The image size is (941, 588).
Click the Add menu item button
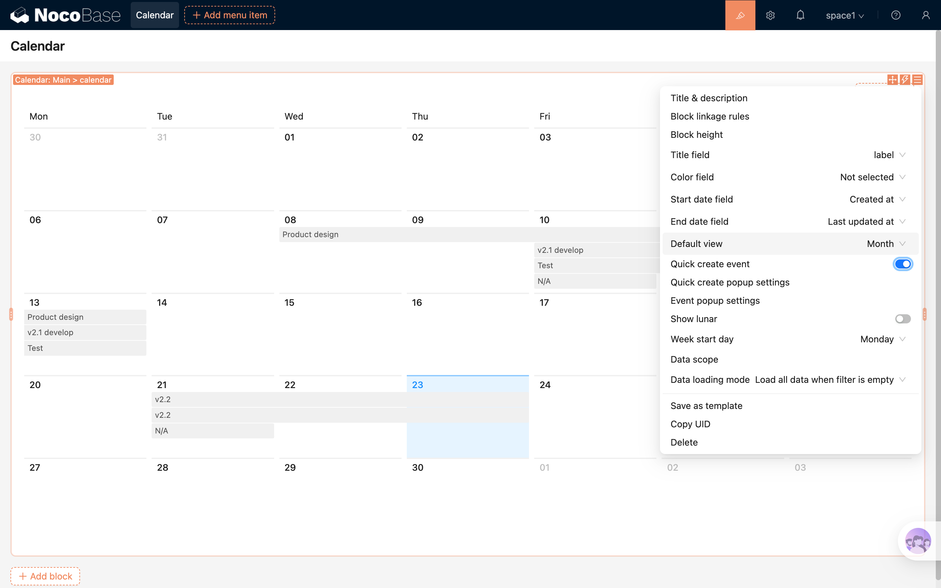click(230, 15)
